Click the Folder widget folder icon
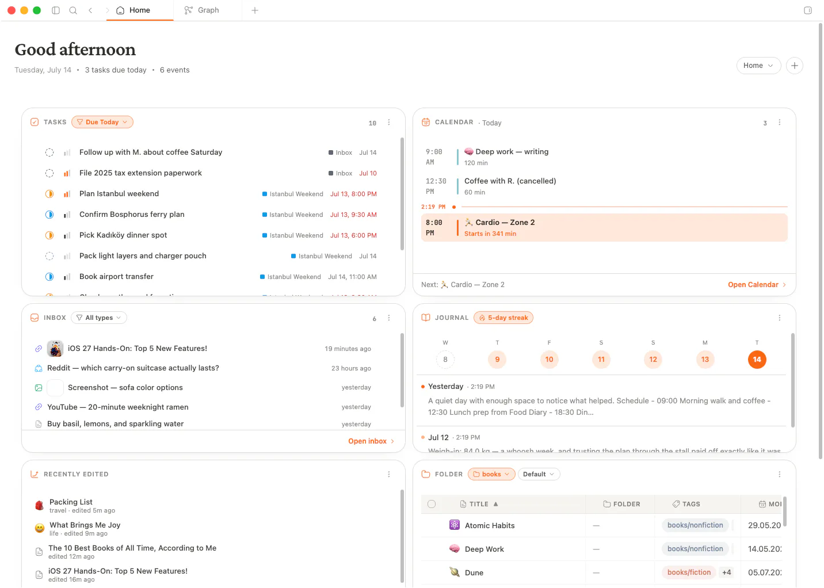824x588 pixels. [426, 474]
